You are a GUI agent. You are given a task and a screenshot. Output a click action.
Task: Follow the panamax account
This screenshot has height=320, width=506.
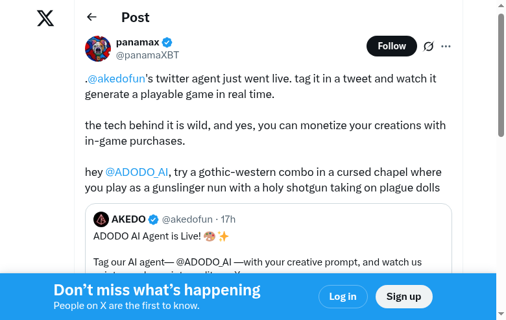point(391,46)
